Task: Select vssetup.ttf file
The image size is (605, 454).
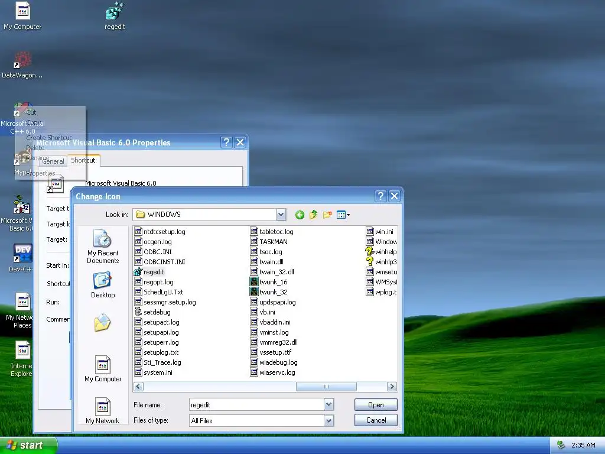Action: click(x=271, y=352)
